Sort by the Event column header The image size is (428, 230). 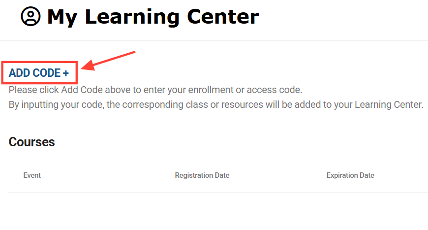coord(32,175)
